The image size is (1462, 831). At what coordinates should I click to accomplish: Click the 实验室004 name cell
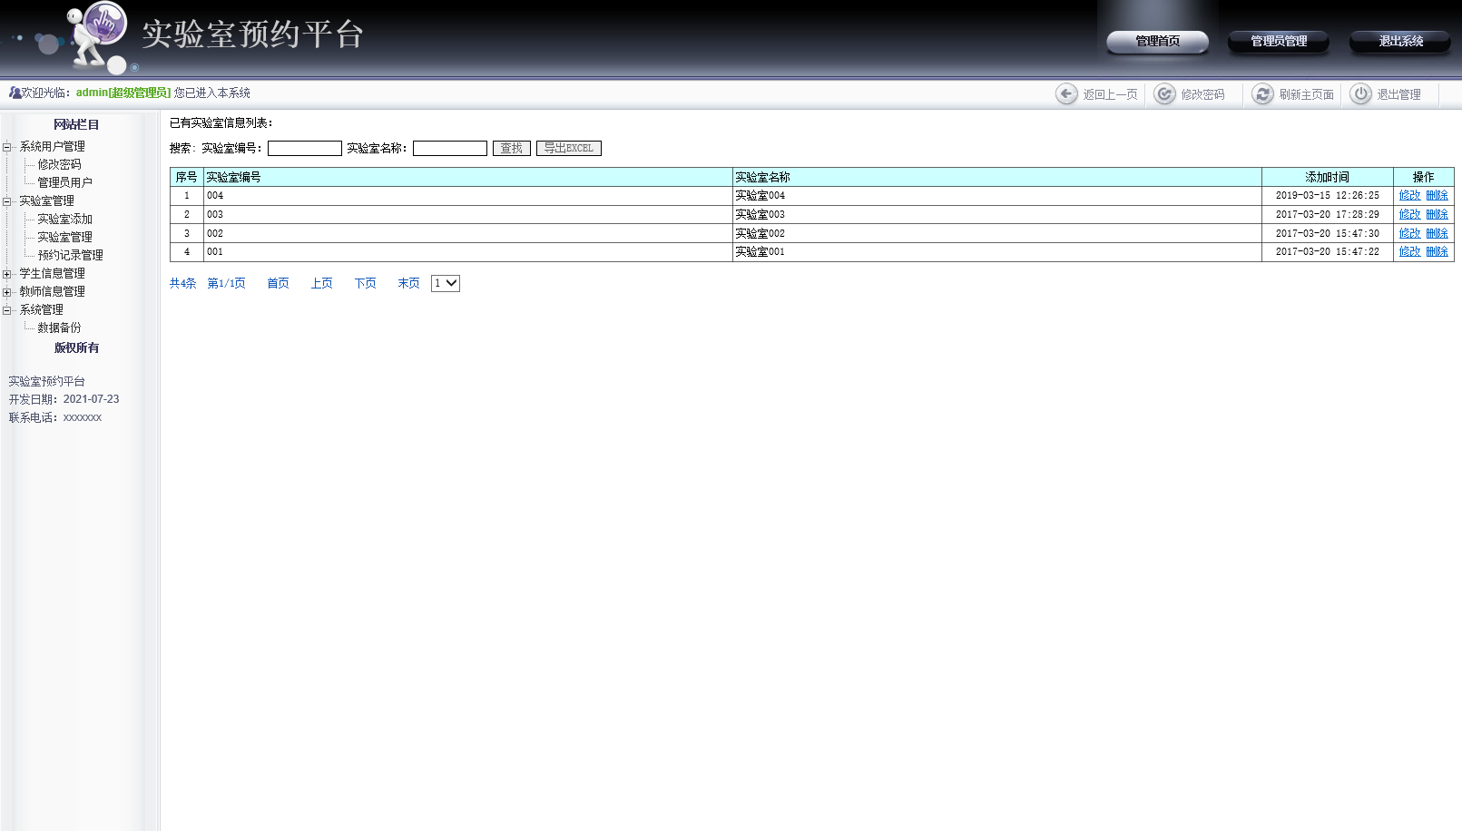tap(996, 195)
